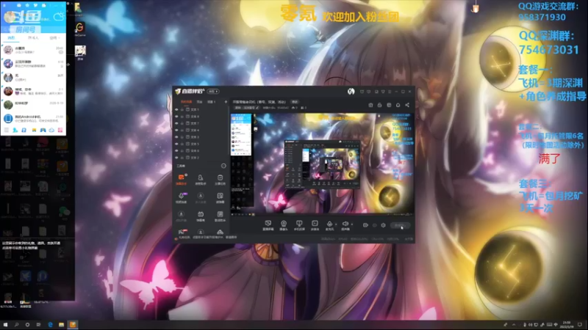Open the first scene tab highlighted in orange
Screen dimensions: 588x330
click(187, 102)
